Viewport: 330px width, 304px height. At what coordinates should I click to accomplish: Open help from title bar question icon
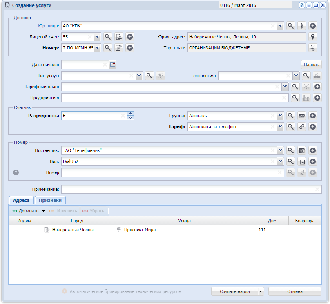[x=301, y=5]
